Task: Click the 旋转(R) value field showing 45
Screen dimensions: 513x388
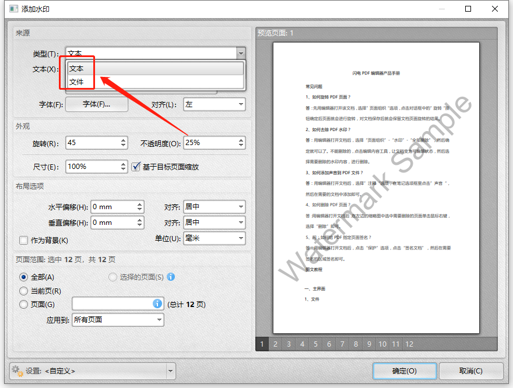Action: coord(93,143)
